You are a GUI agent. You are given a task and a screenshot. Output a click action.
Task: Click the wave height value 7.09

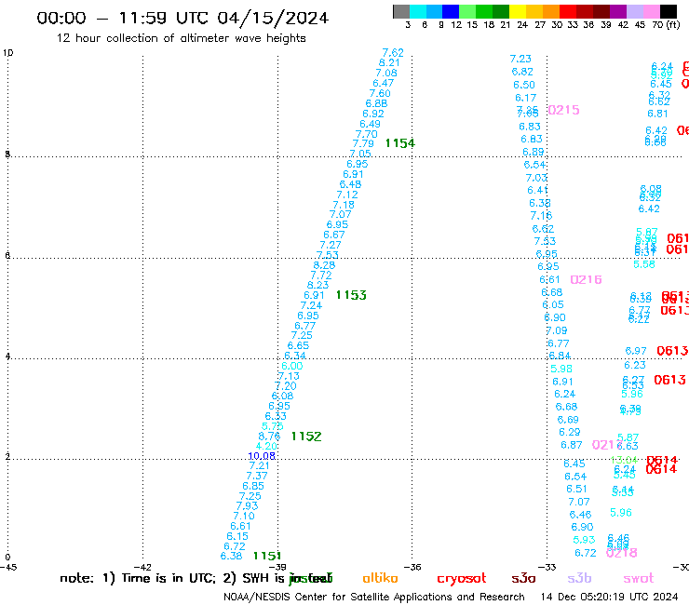click(557, 330)
